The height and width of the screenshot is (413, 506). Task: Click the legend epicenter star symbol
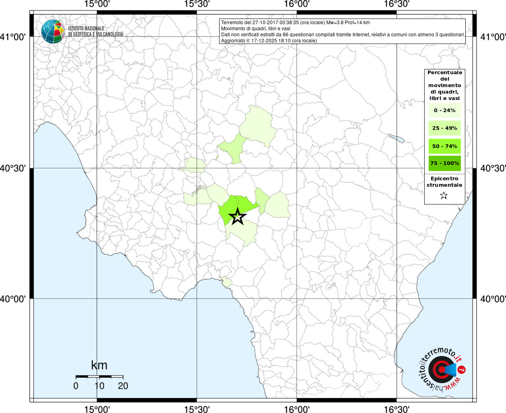(444, 196)
